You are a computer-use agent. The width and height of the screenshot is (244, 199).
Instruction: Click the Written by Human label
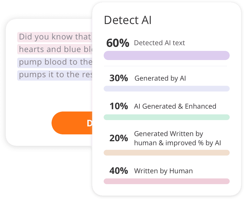(x=164, y=171)
